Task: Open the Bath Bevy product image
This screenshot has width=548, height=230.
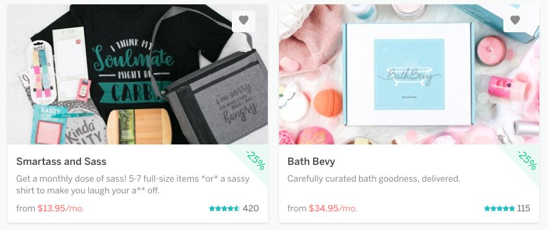Action: coord(409,74)
